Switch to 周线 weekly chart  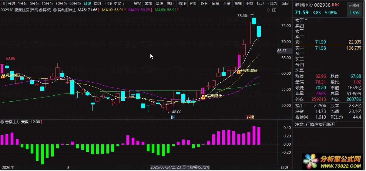coord(98,4)
